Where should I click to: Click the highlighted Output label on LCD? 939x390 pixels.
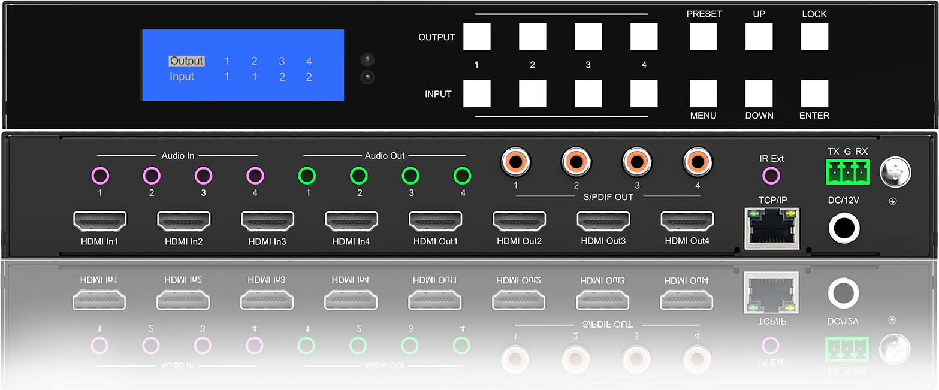click(x=186, y=61)
